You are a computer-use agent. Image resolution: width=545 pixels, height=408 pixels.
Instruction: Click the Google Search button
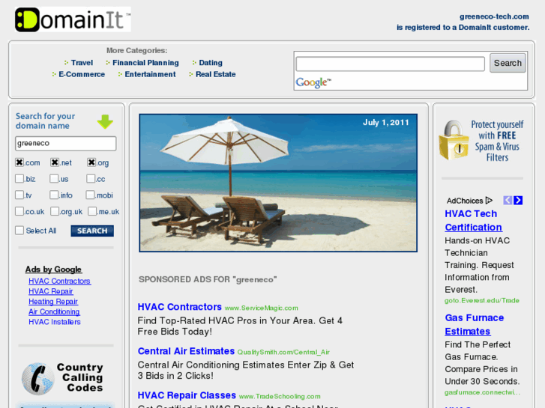point(508,63)
